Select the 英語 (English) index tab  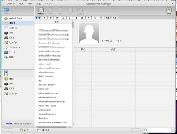(x=108, y=18)
